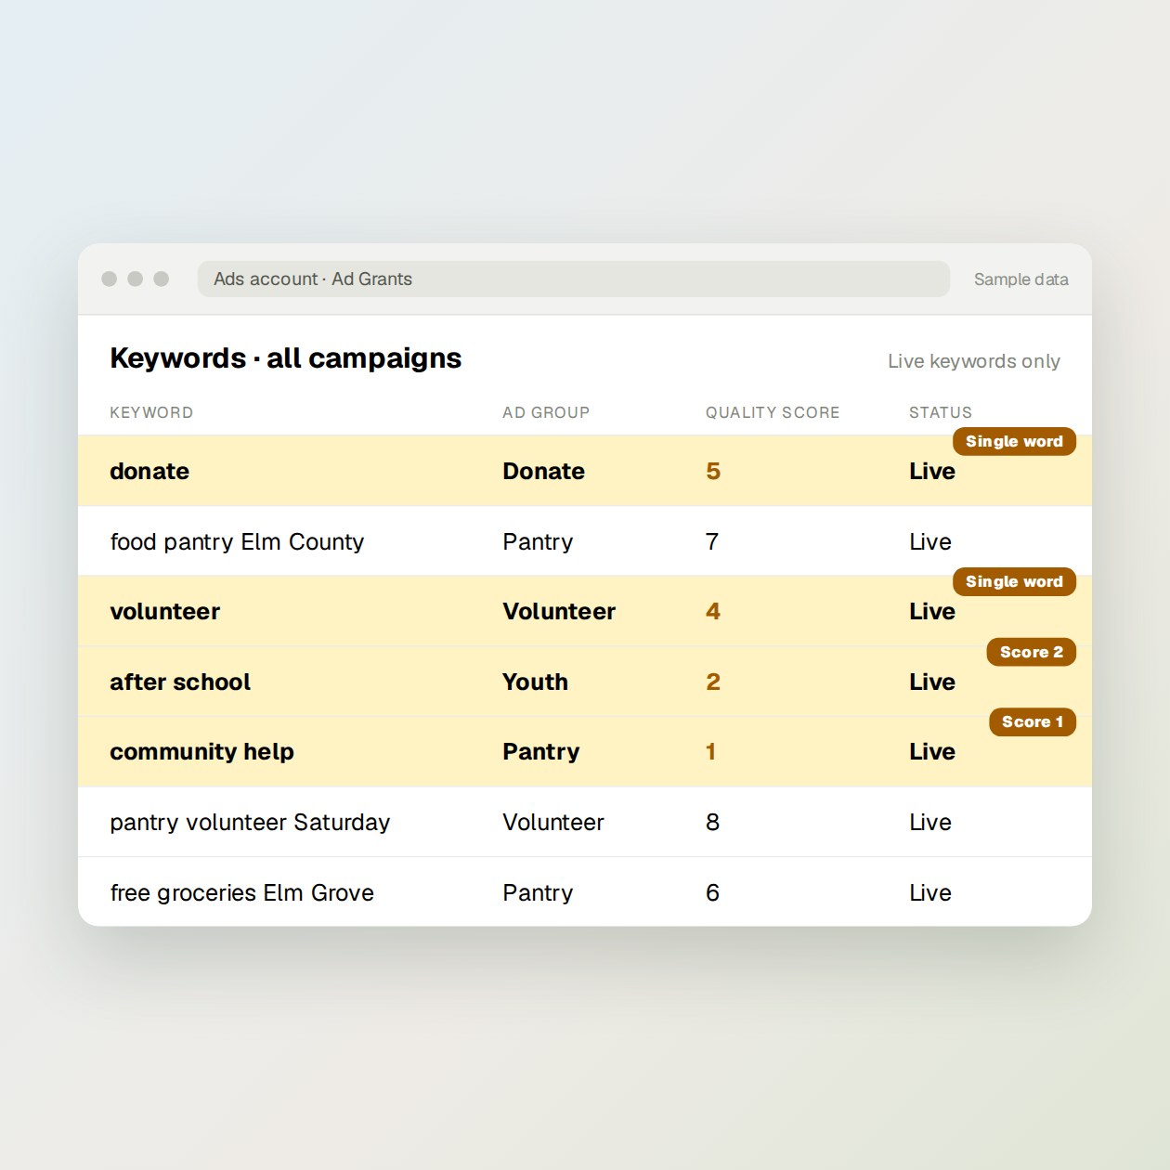Click Live status in the after school row
Viewport: 1170px width, 1170px height.
pos(932,682)
